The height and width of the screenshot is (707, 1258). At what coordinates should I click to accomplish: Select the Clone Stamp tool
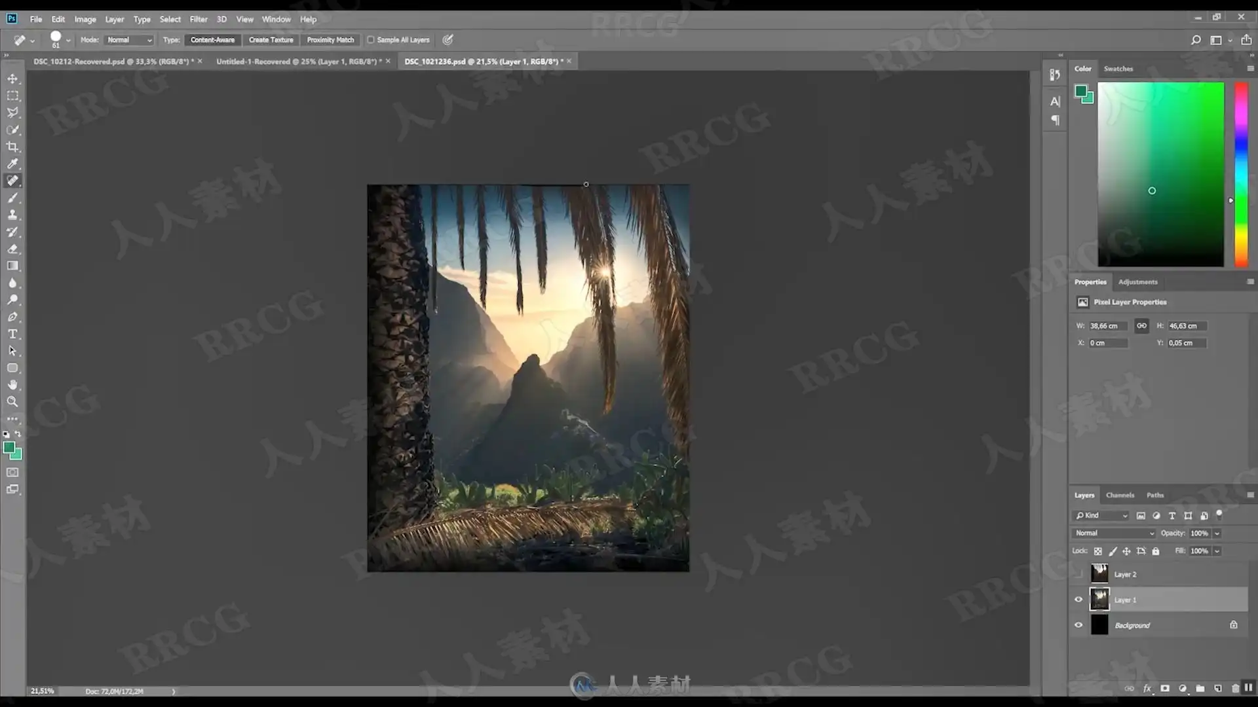point(12,215)
